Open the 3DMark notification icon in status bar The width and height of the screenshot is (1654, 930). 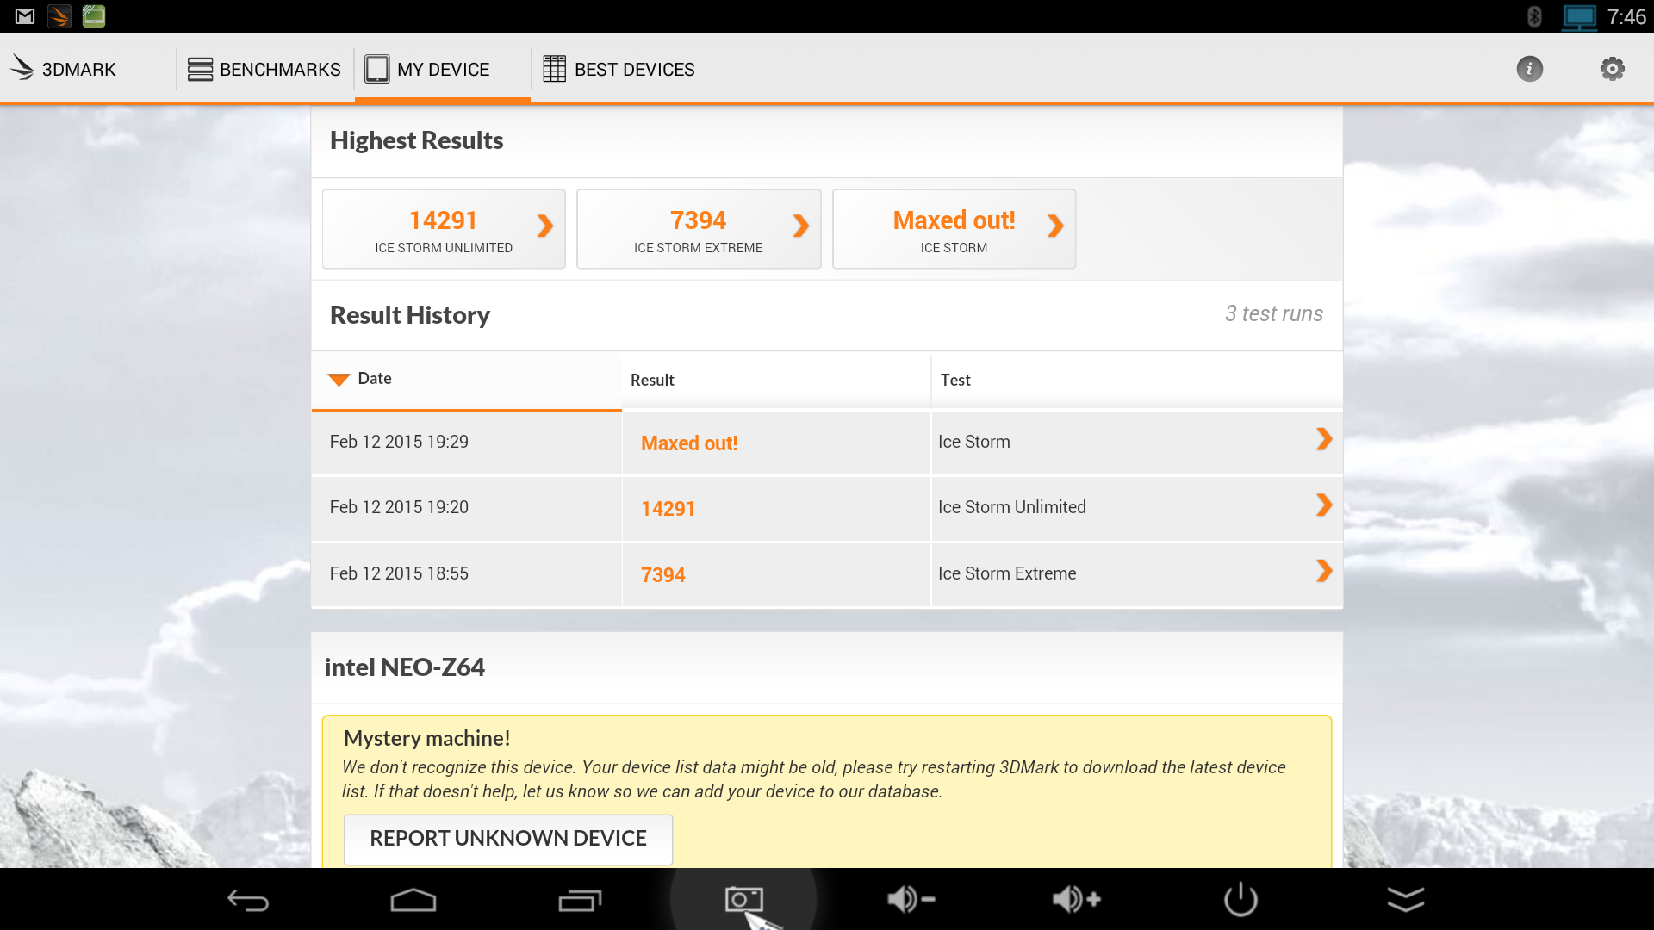coord(59,16)
